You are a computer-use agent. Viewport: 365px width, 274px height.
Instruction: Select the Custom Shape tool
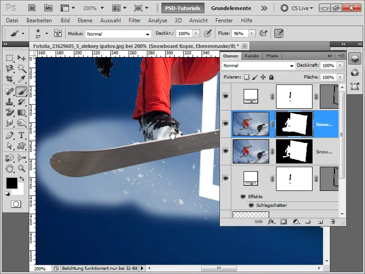(x=21, y=146)
